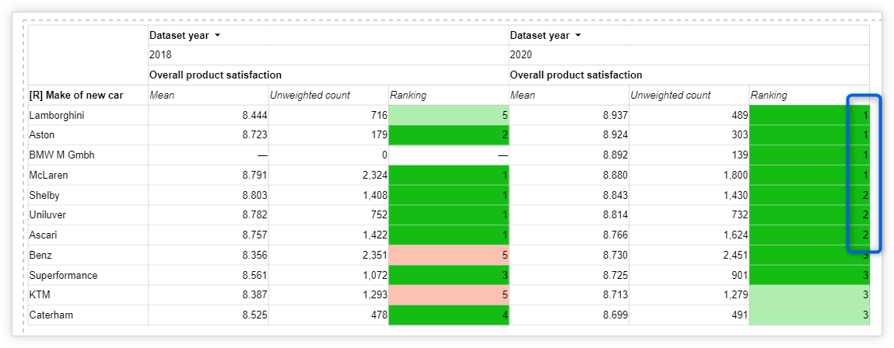Click Uniluver 2020 unweighted count 732
Viewport: 894px width, 348px height.
coord(741,215)
